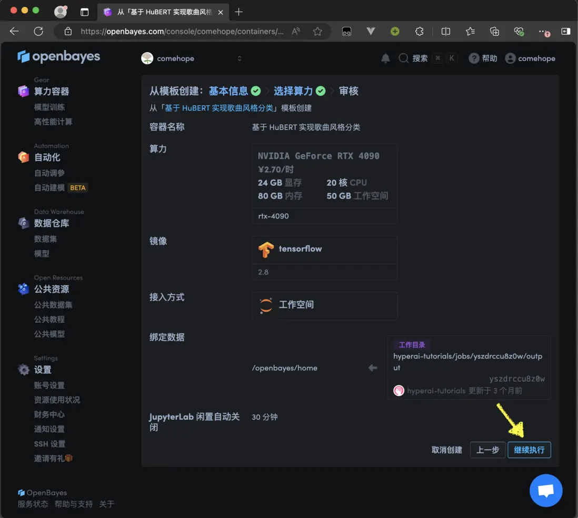The image size is (578, 518).
Task: Click the V-shaped extension icon
Action: pos(371,32)
